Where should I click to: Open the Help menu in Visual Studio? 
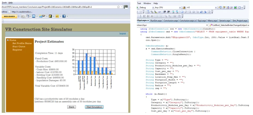(155, 3)
